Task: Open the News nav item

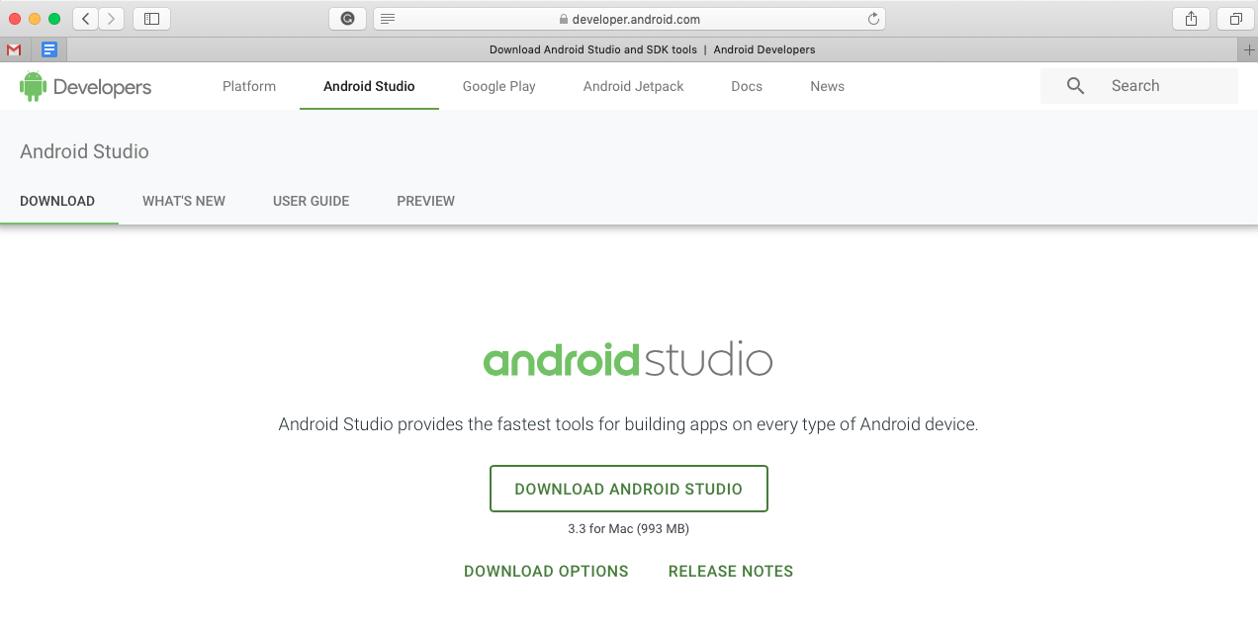Action: click(x=828, y=86)
